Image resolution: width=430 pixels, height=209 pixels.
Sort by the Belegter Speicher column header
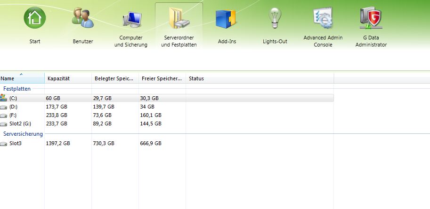[x=115, y=78]
